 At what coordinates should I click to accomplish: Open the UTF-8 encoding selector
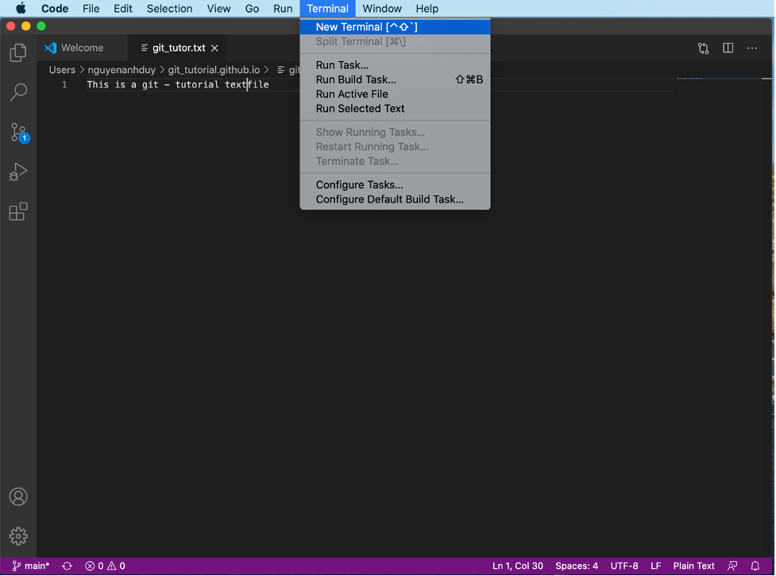coord(624,566)
